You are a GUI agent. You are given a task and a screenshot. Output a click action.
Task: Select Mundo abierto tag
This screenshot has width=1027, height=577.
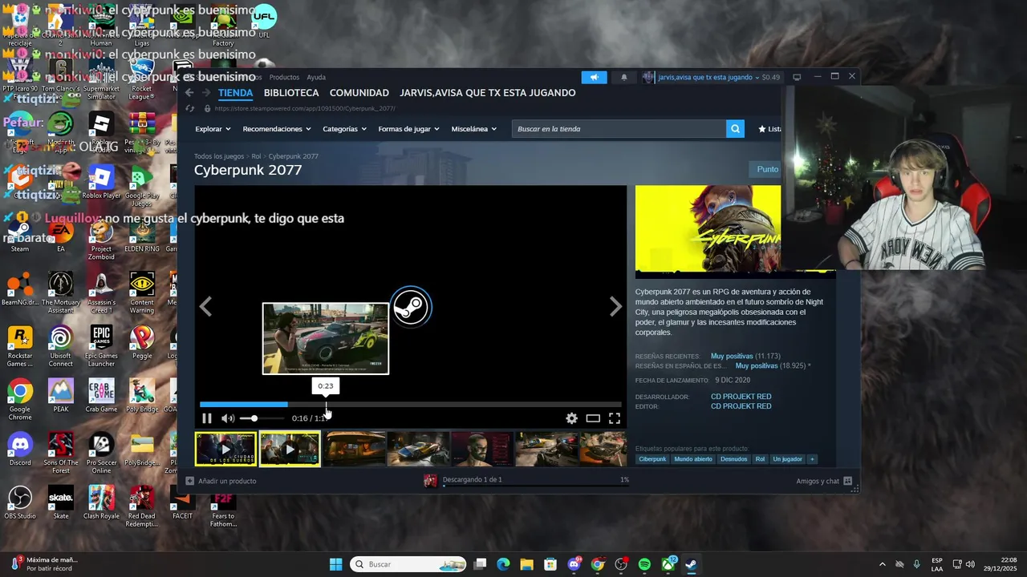tap(692, 459)
